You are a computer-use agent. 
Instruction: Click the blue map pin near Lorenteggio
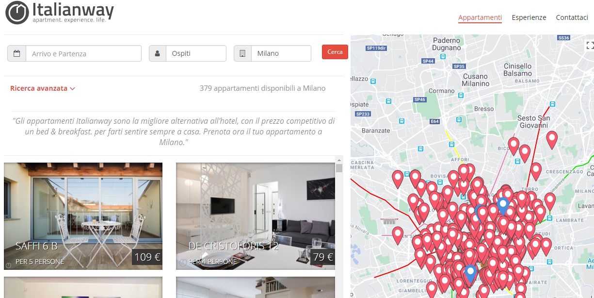pos(470,274)
